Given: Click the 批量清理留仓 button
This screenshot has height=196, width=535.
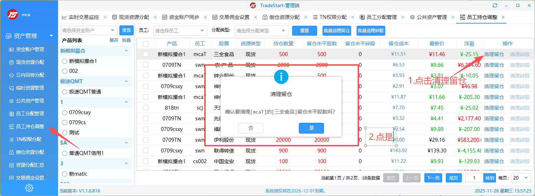Looking at the screenshot, I should 336,31.
